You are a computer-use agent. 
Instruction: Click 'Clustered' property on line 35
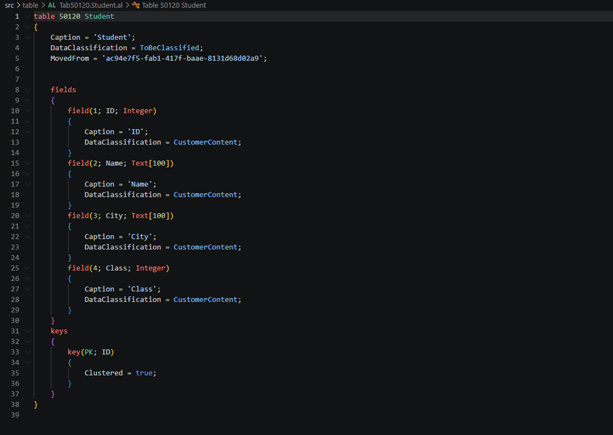pyautogui.click(x=104, y=373)
